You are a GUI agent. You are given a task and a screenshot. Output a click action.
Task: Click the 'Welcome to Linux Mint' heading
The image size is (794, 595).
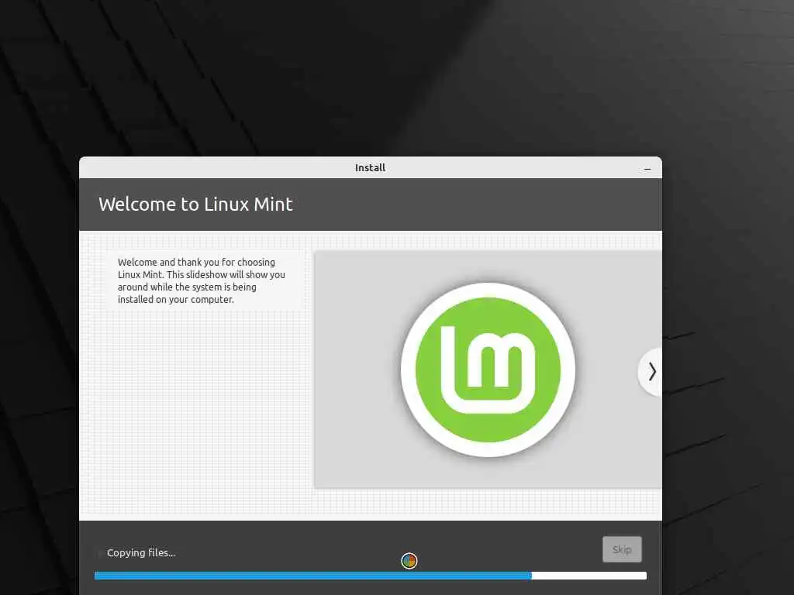(x=195, y=205)
